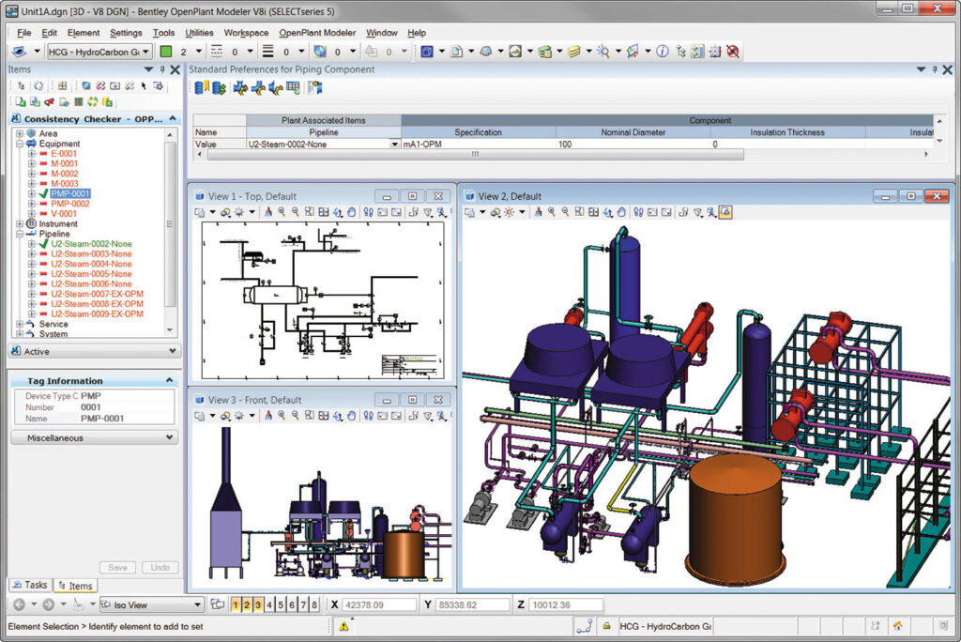Click the pointer arrow icon in Items toolbar
961x642 pixels.
(x=144, y=85)
